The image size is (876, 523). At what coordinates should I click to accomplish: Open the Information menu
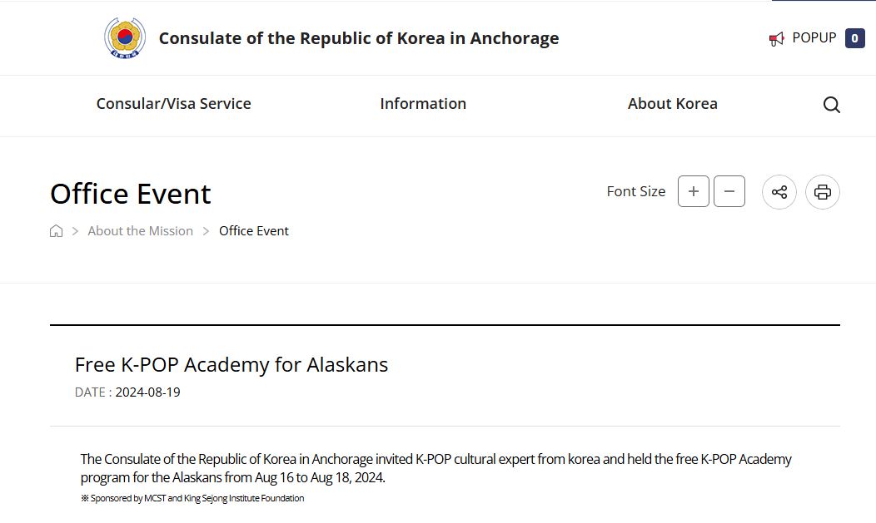click(x=423, y=104)
